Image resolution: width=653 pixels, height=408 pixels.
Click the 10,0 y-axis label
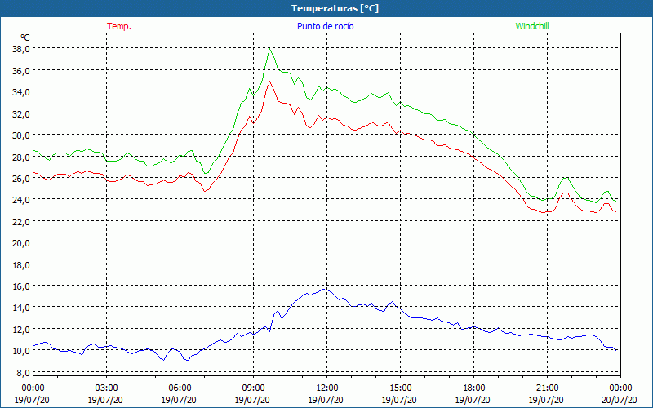(22, 351)
